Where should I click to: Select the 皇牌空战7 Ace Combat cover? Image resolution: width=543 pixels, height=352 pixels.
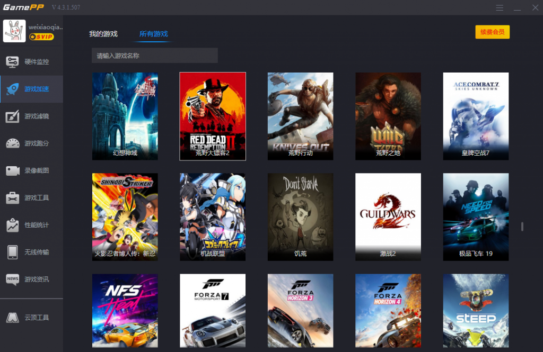476,116
